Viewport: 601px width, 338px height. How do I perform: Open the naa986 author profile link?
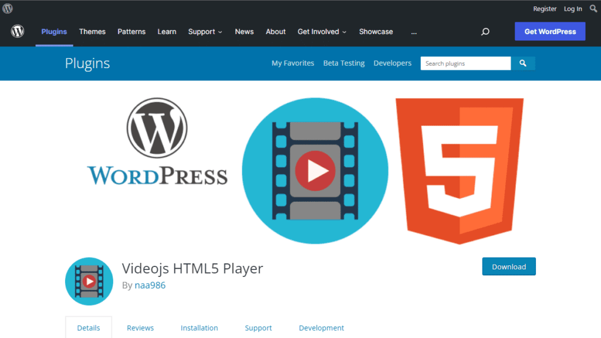point(150,285)
